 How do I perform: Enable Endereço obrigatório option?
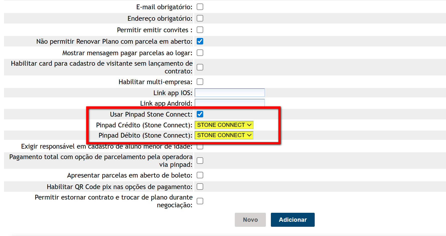[200, 18]
